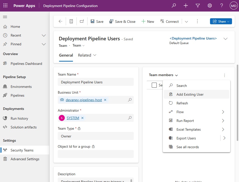Screen dimensions: 239x182
Task: Click Save & Close command
Action: click(122, 22)
